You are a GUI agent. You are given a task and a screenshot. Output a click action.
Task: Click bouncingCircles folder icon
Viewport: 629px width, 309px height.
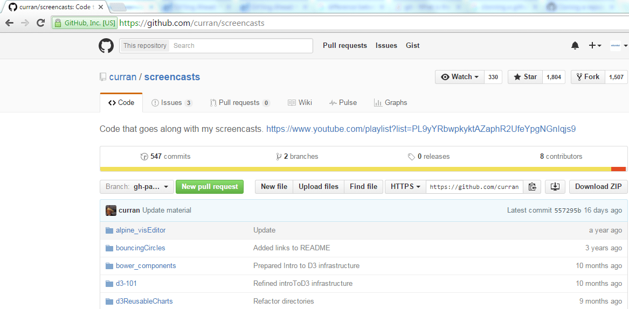pos(109,248)
